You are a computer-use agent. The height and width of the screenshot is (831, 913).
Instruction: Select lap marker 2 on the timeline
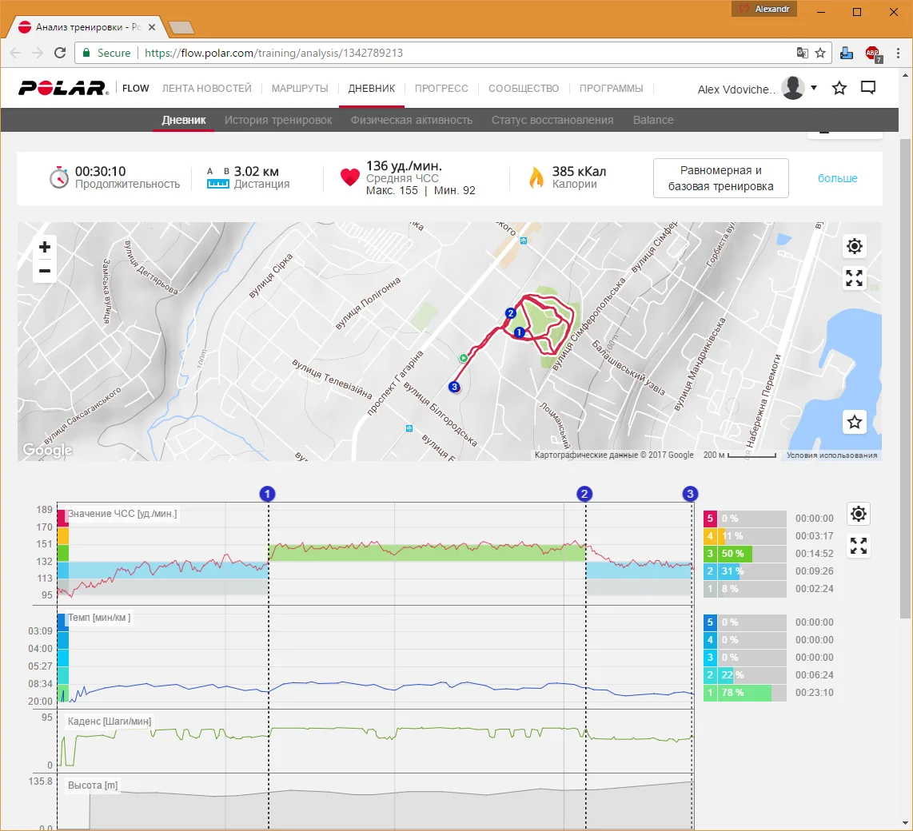click(x=585, y=494)
